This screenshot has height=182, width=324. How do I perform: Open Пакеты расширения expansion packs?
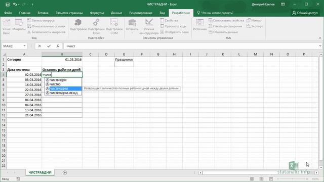tap(225, 26)
